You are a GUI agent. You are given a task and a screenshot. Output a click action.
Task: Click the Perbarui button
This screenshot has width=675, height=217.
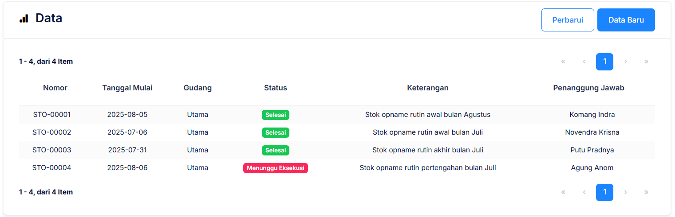[567, 20]
